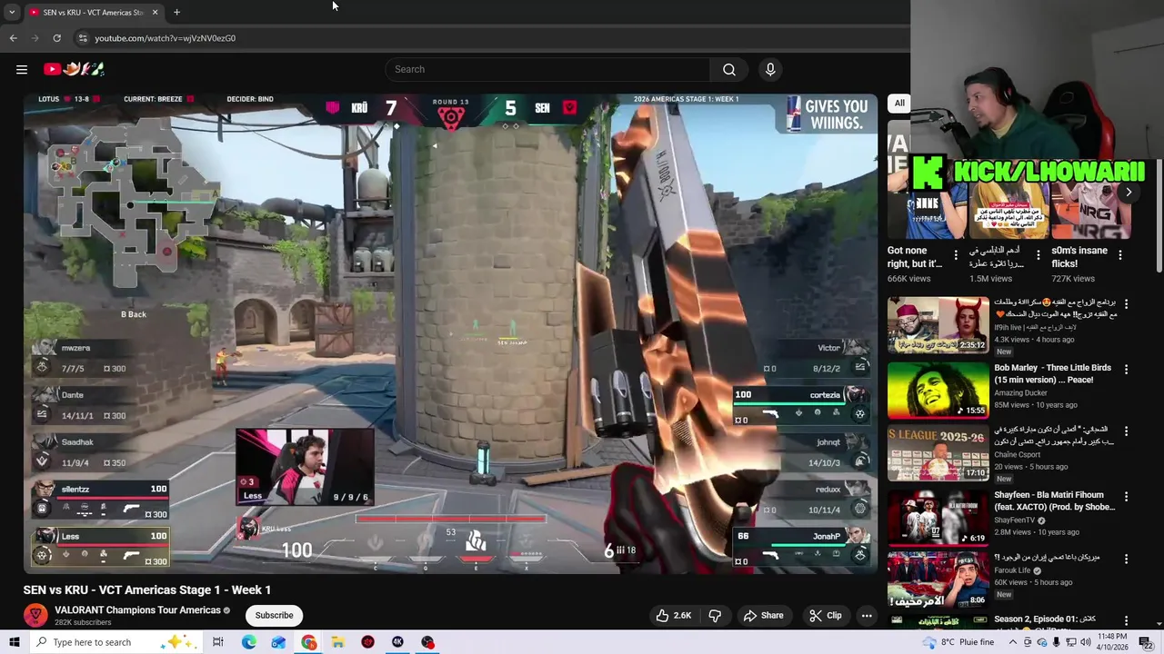
Task: Show hidden system tray icons
Action: click(1012, 642)
